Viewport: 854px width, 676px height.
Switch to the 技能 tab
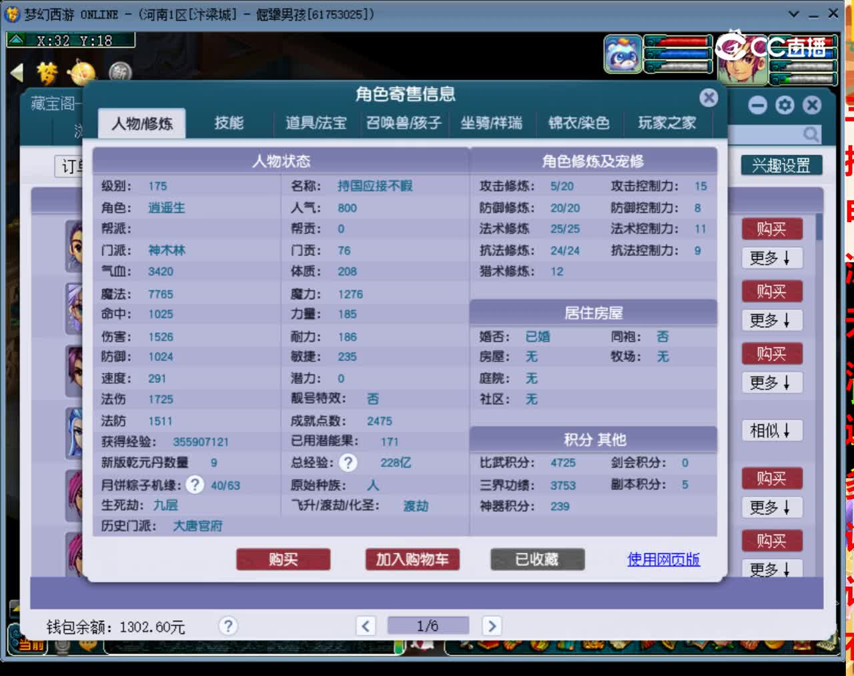point(229,123)
